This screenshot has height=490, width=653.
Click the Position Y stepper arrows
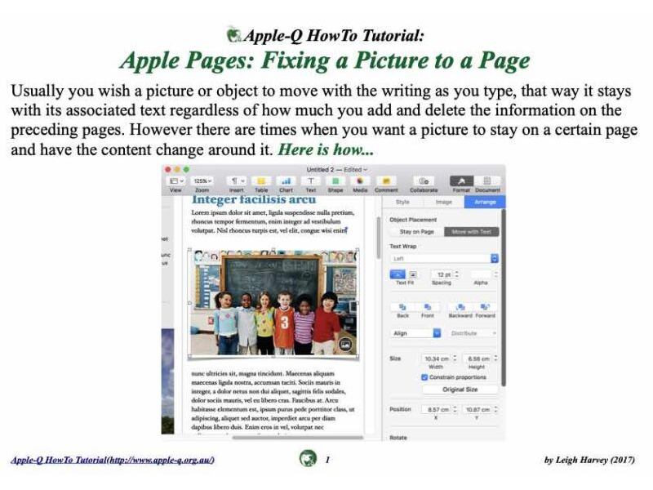tap(495, 410)
